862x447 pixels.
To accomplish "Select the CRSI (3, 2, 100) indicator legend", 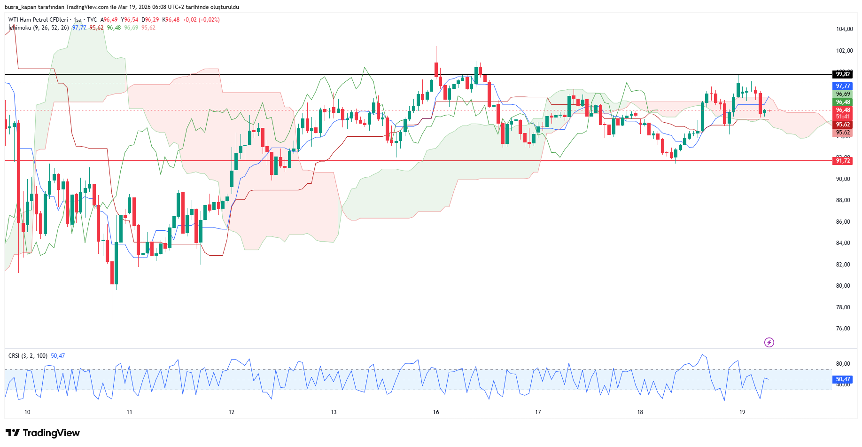I will 28,356.
